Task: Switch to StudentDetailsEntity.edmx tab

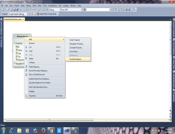Action: (x=13, y=19)
